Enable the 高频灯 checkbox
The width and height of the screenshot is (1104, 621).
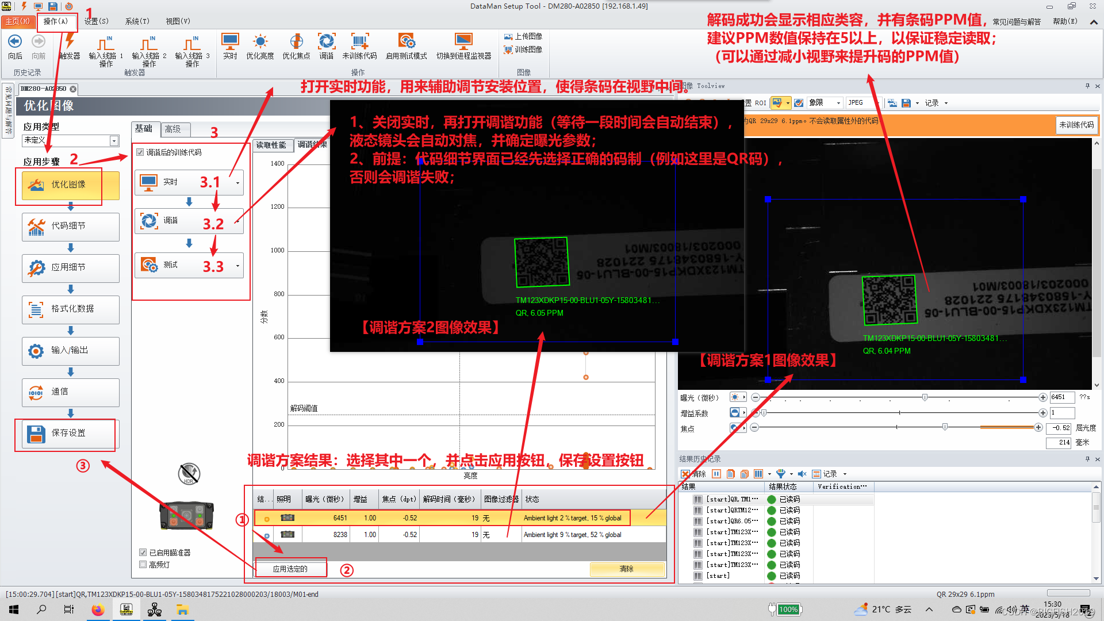point(143,564)
